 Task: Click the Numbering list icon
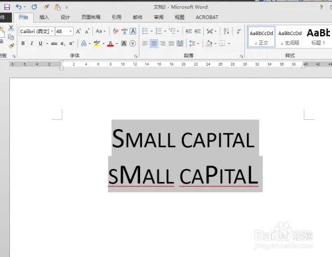click(x=159, y=31)
